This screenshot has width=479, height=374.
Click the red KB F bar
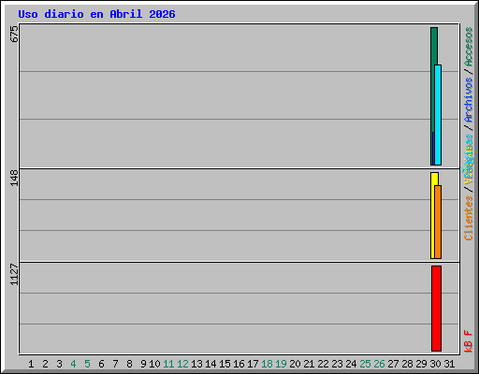436,309
